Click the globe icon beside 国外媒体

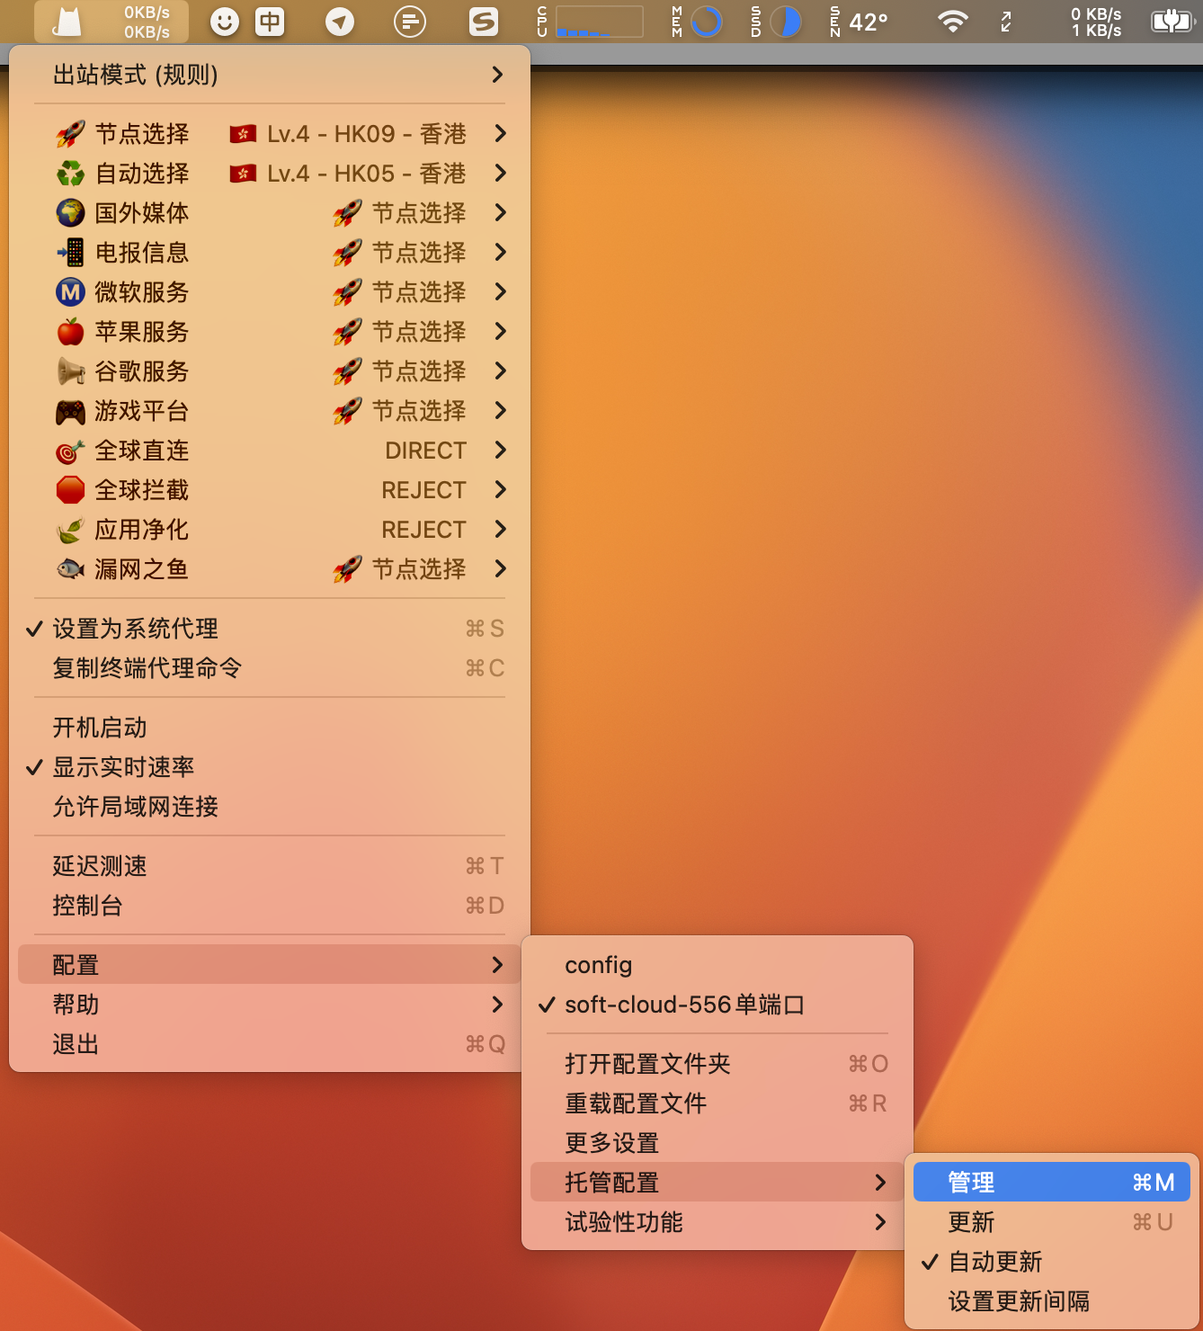pos(71,213)
